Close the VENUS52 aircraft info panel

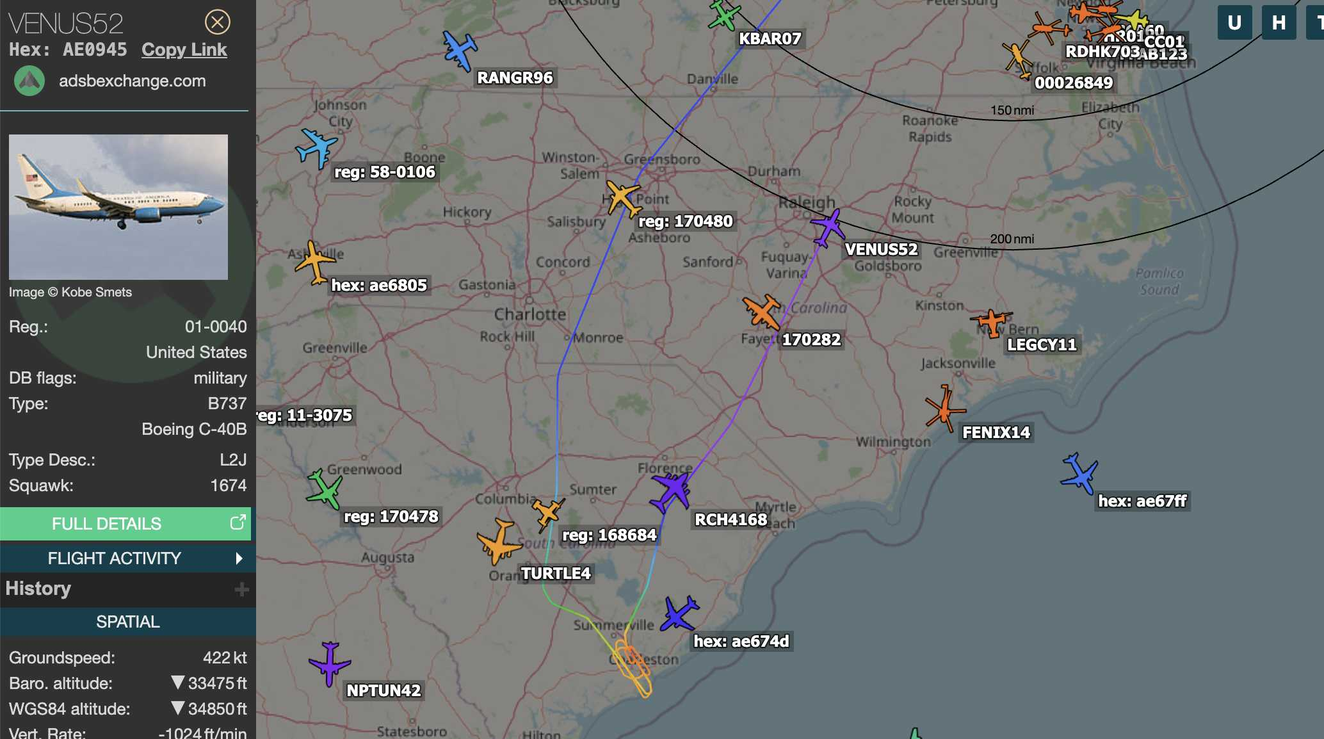[218, 22]
